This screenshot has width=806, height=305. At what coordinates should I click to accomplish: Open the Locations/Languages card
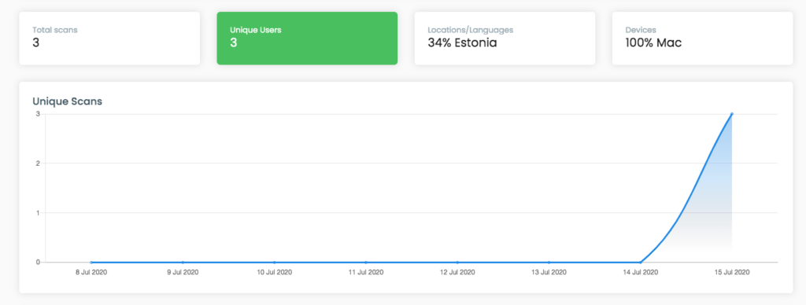pos(505,39)
